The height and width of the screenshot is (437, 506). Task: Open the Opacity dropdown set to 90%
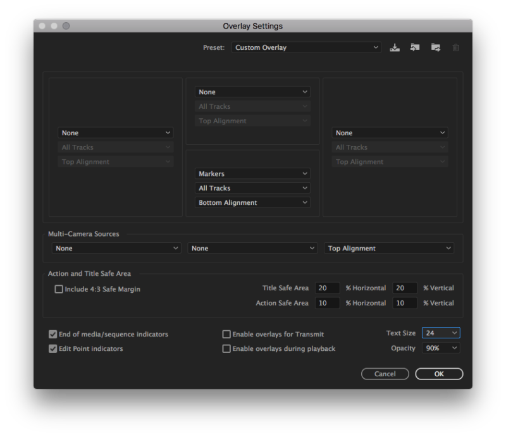[x=441, y=347]
